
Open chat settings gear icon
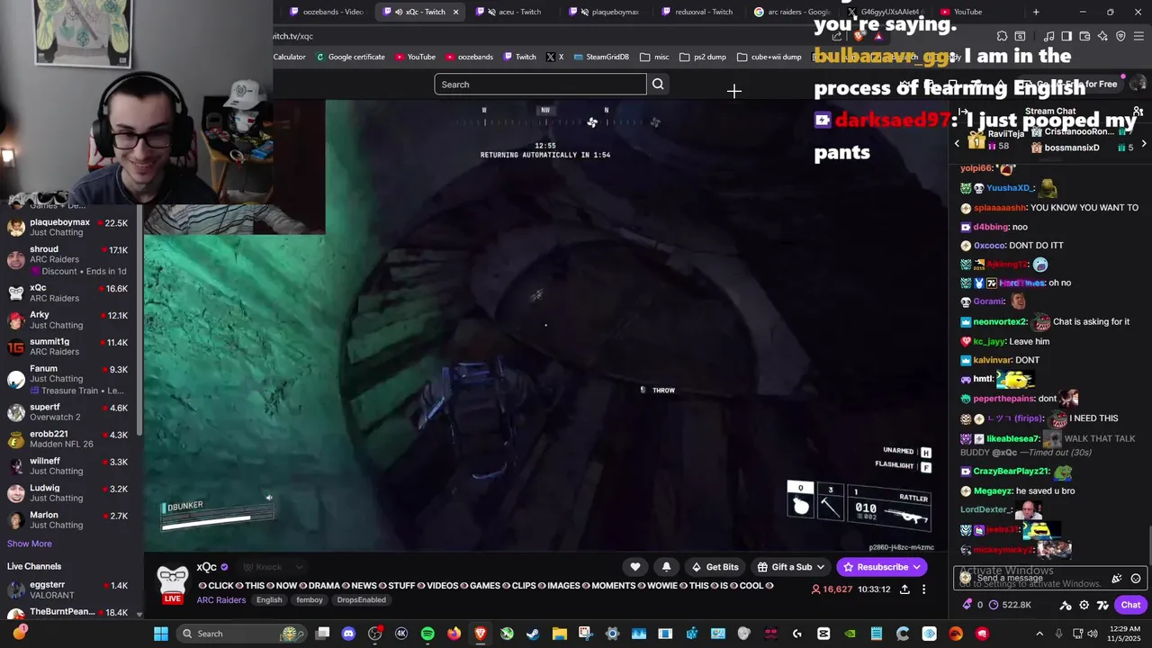click(x=1084, y=605)
